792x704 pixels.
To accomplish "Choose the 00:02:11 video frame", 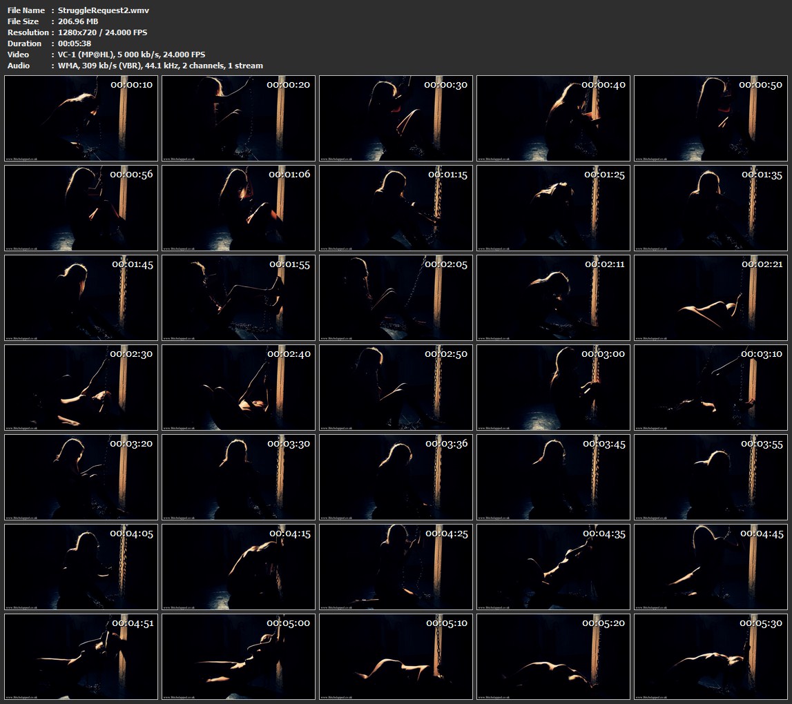I will point(554,298).
